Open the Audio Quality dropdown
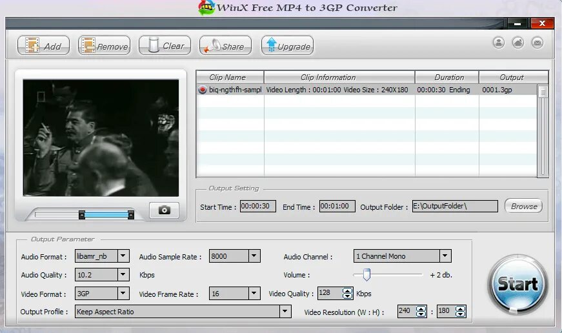 pyautogui.click(x=123, y=275)
